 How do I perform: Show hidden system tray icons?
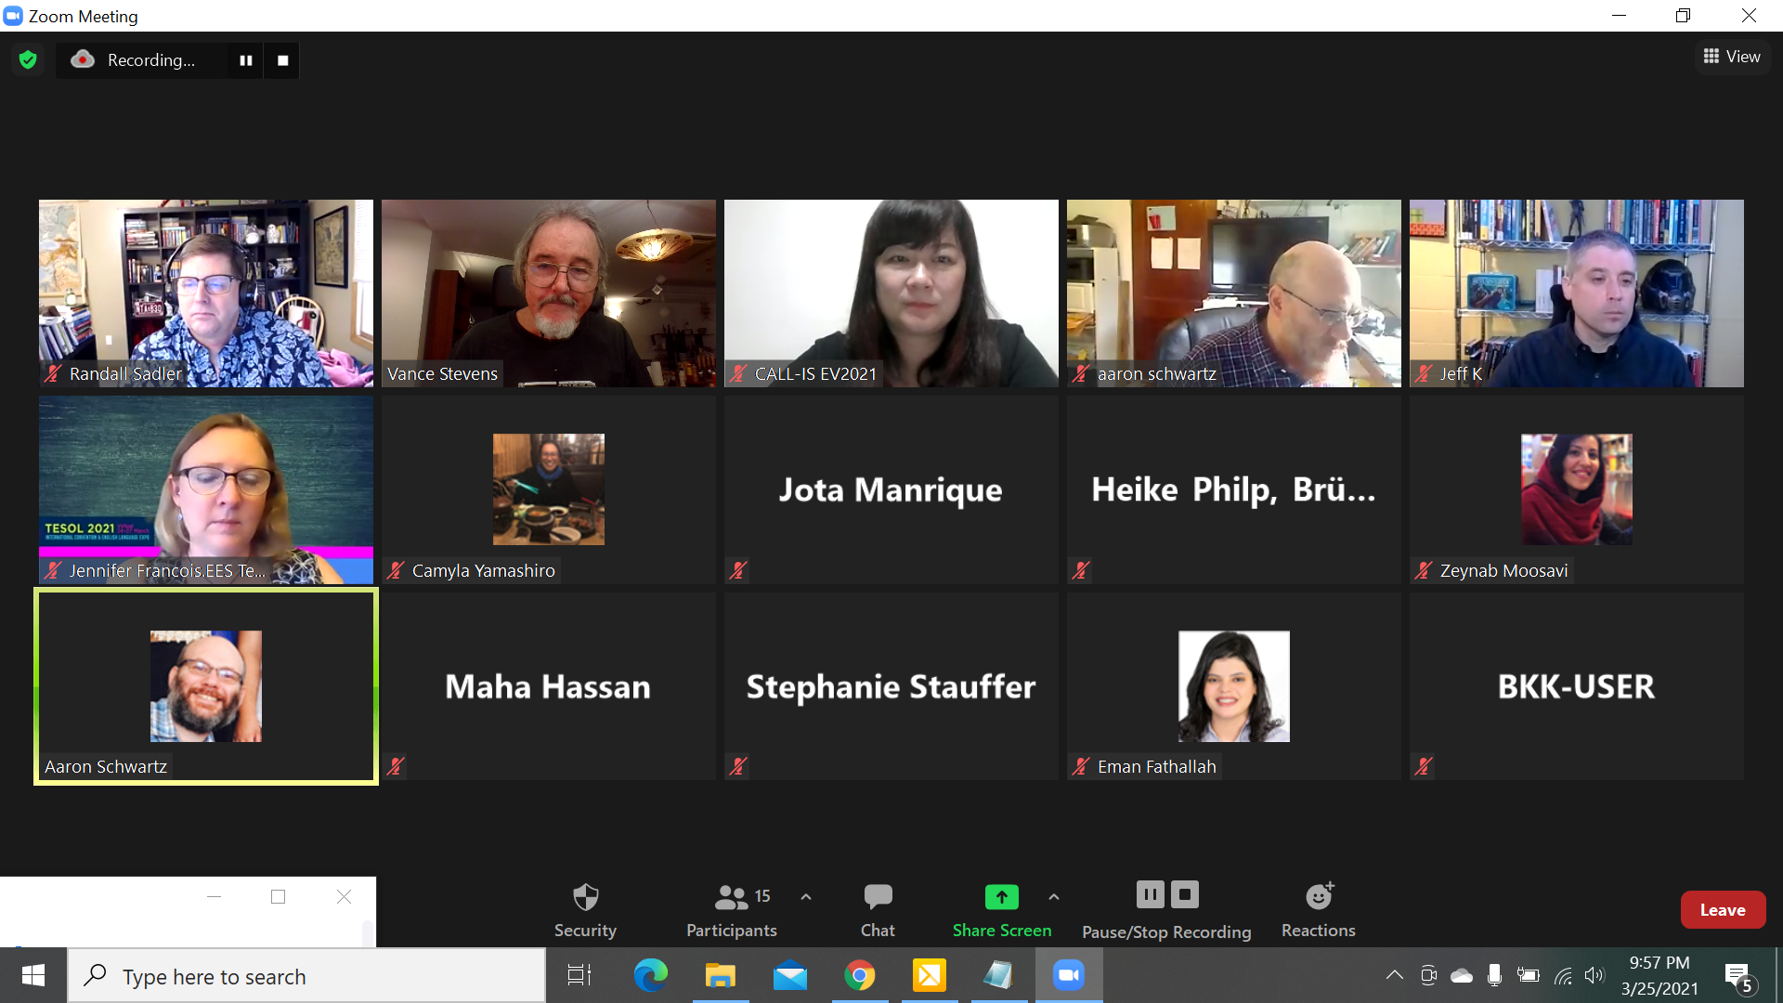point(1394,975)
